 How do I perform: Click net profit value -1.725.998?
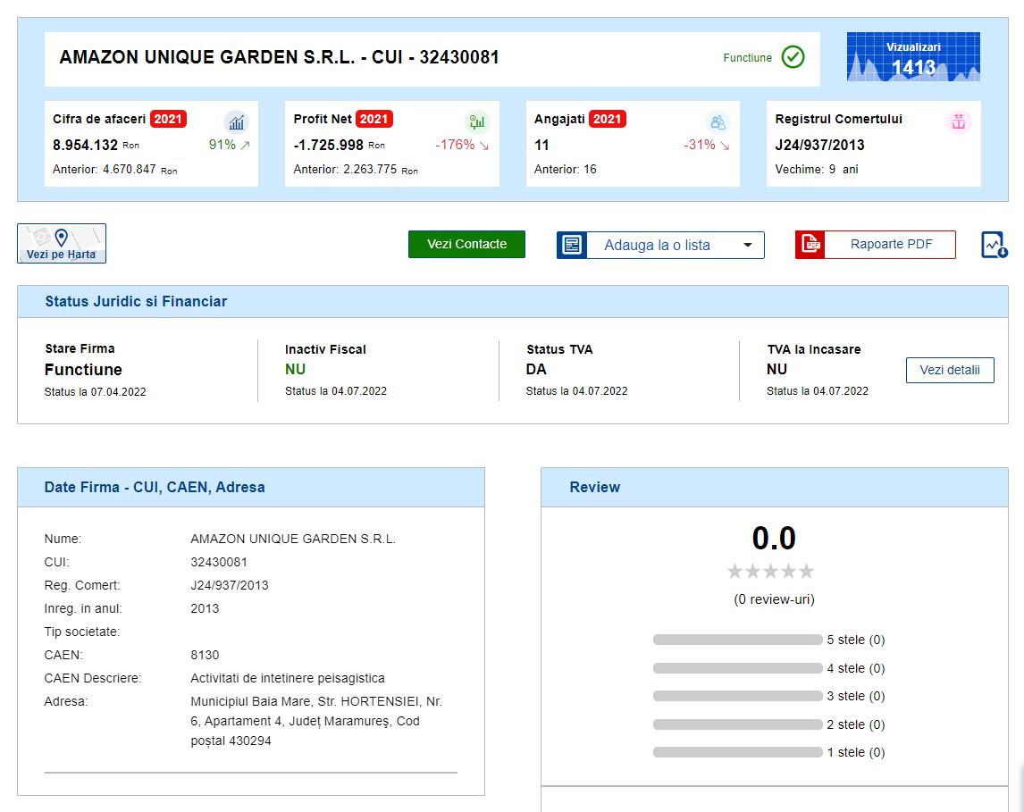[329, 145]
